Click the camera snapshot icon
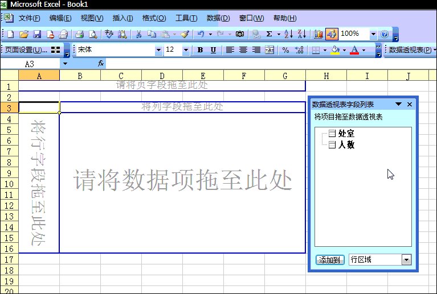Screen dimensions: 437x294 (240, 34)
